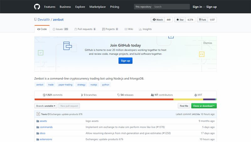
Task: Open the DeviaVir owner link
Action: pyautogui.click(x=44, y=20)
